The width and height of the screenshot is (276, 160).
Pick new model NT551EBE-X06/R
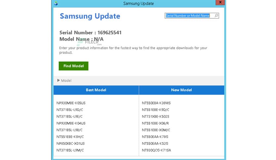[x=155, y=123]
